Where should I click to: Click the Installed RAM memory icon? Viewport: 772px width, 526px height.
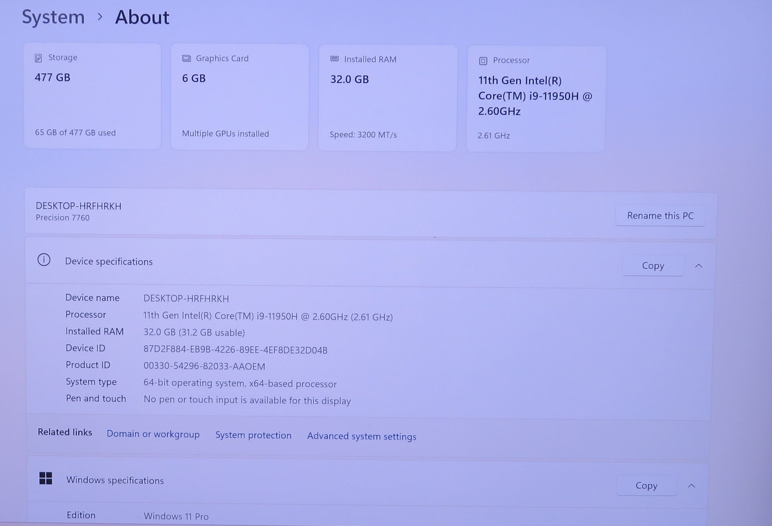tap(334, 59)
